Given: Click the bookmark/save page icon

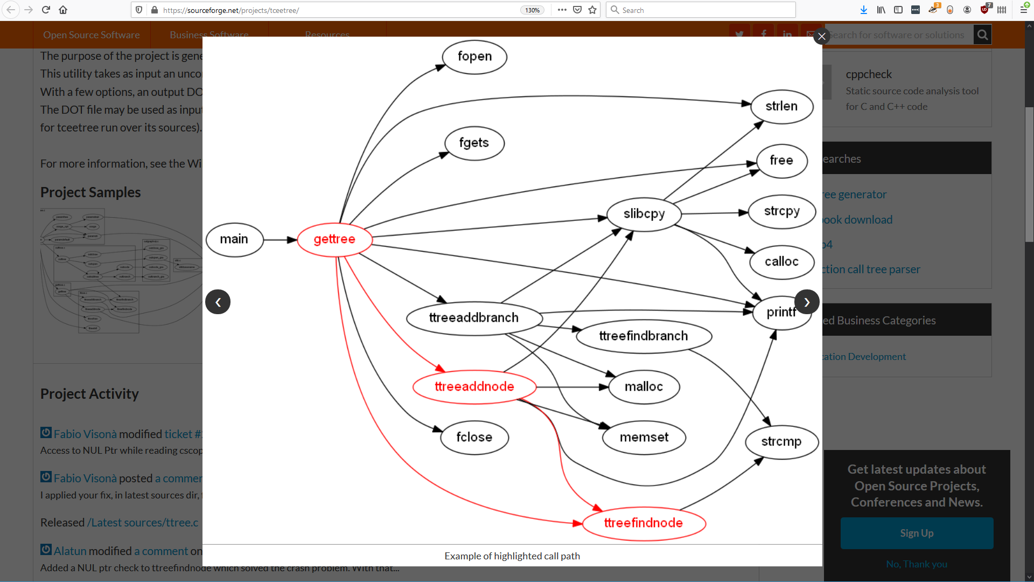Looking at the screenshot, I should [x=592, y=10].
